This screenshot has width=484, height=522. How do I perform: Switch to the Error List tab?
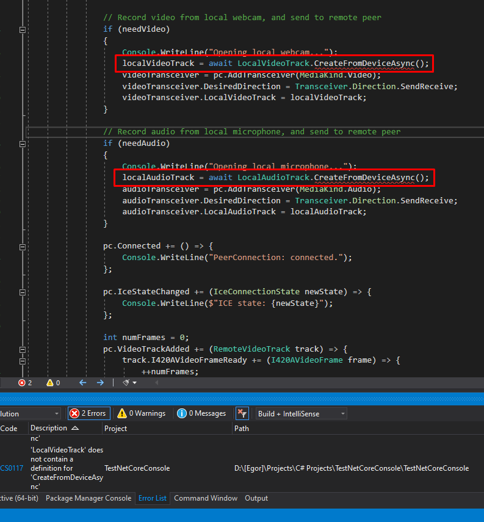point(153,498)
